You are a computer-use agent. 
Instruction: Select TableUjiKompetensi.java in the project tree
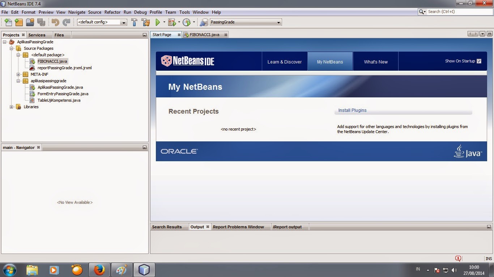click(59, 100)
